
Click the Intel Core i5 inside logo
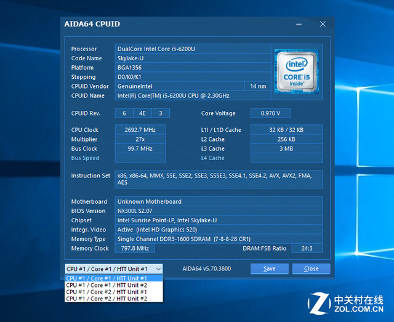coord(297,72)
